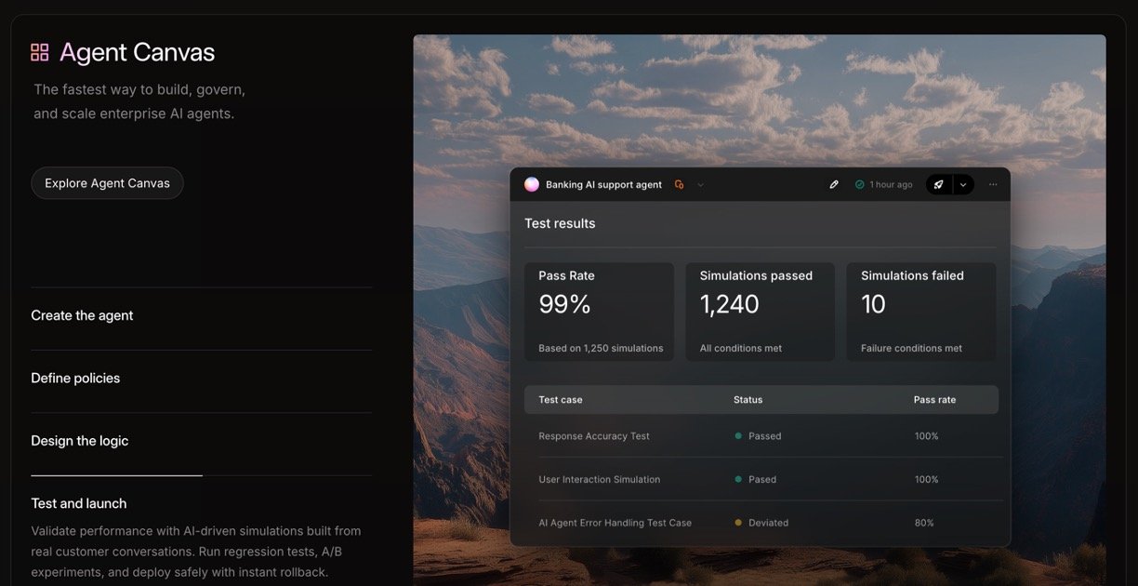Open the dropdown arrow beside the rocket button

point(963,184)
